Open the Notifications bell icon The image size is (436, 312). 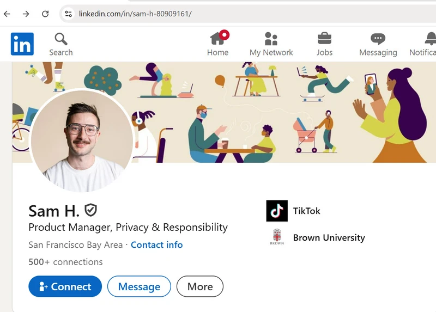point(430,39)
